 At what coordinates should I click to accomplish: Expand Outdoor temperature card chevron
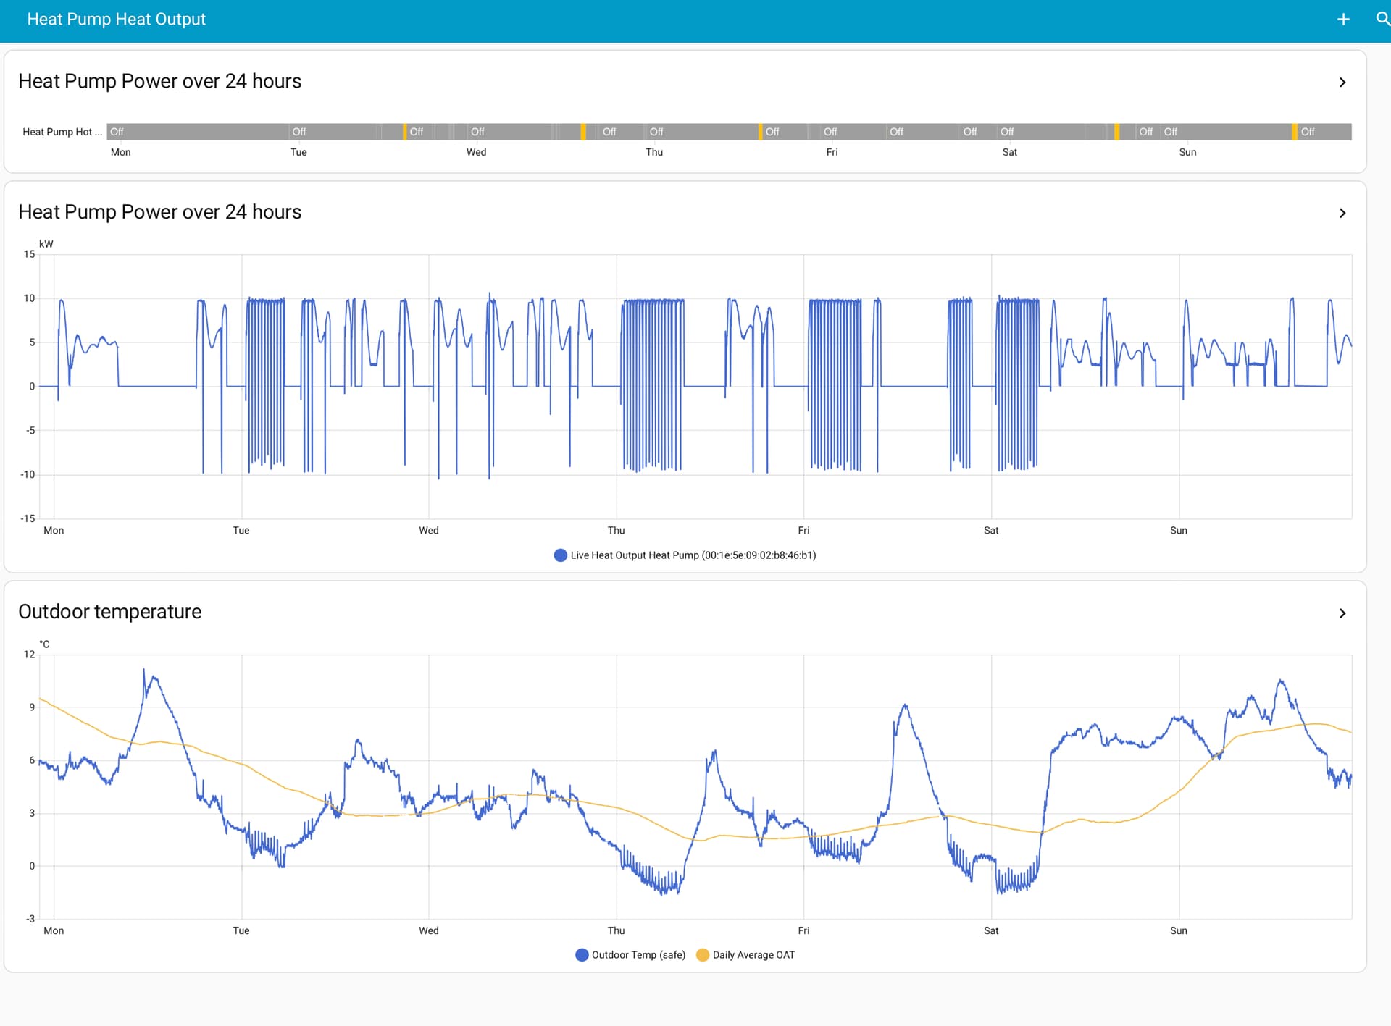[x=1342, y=613]
